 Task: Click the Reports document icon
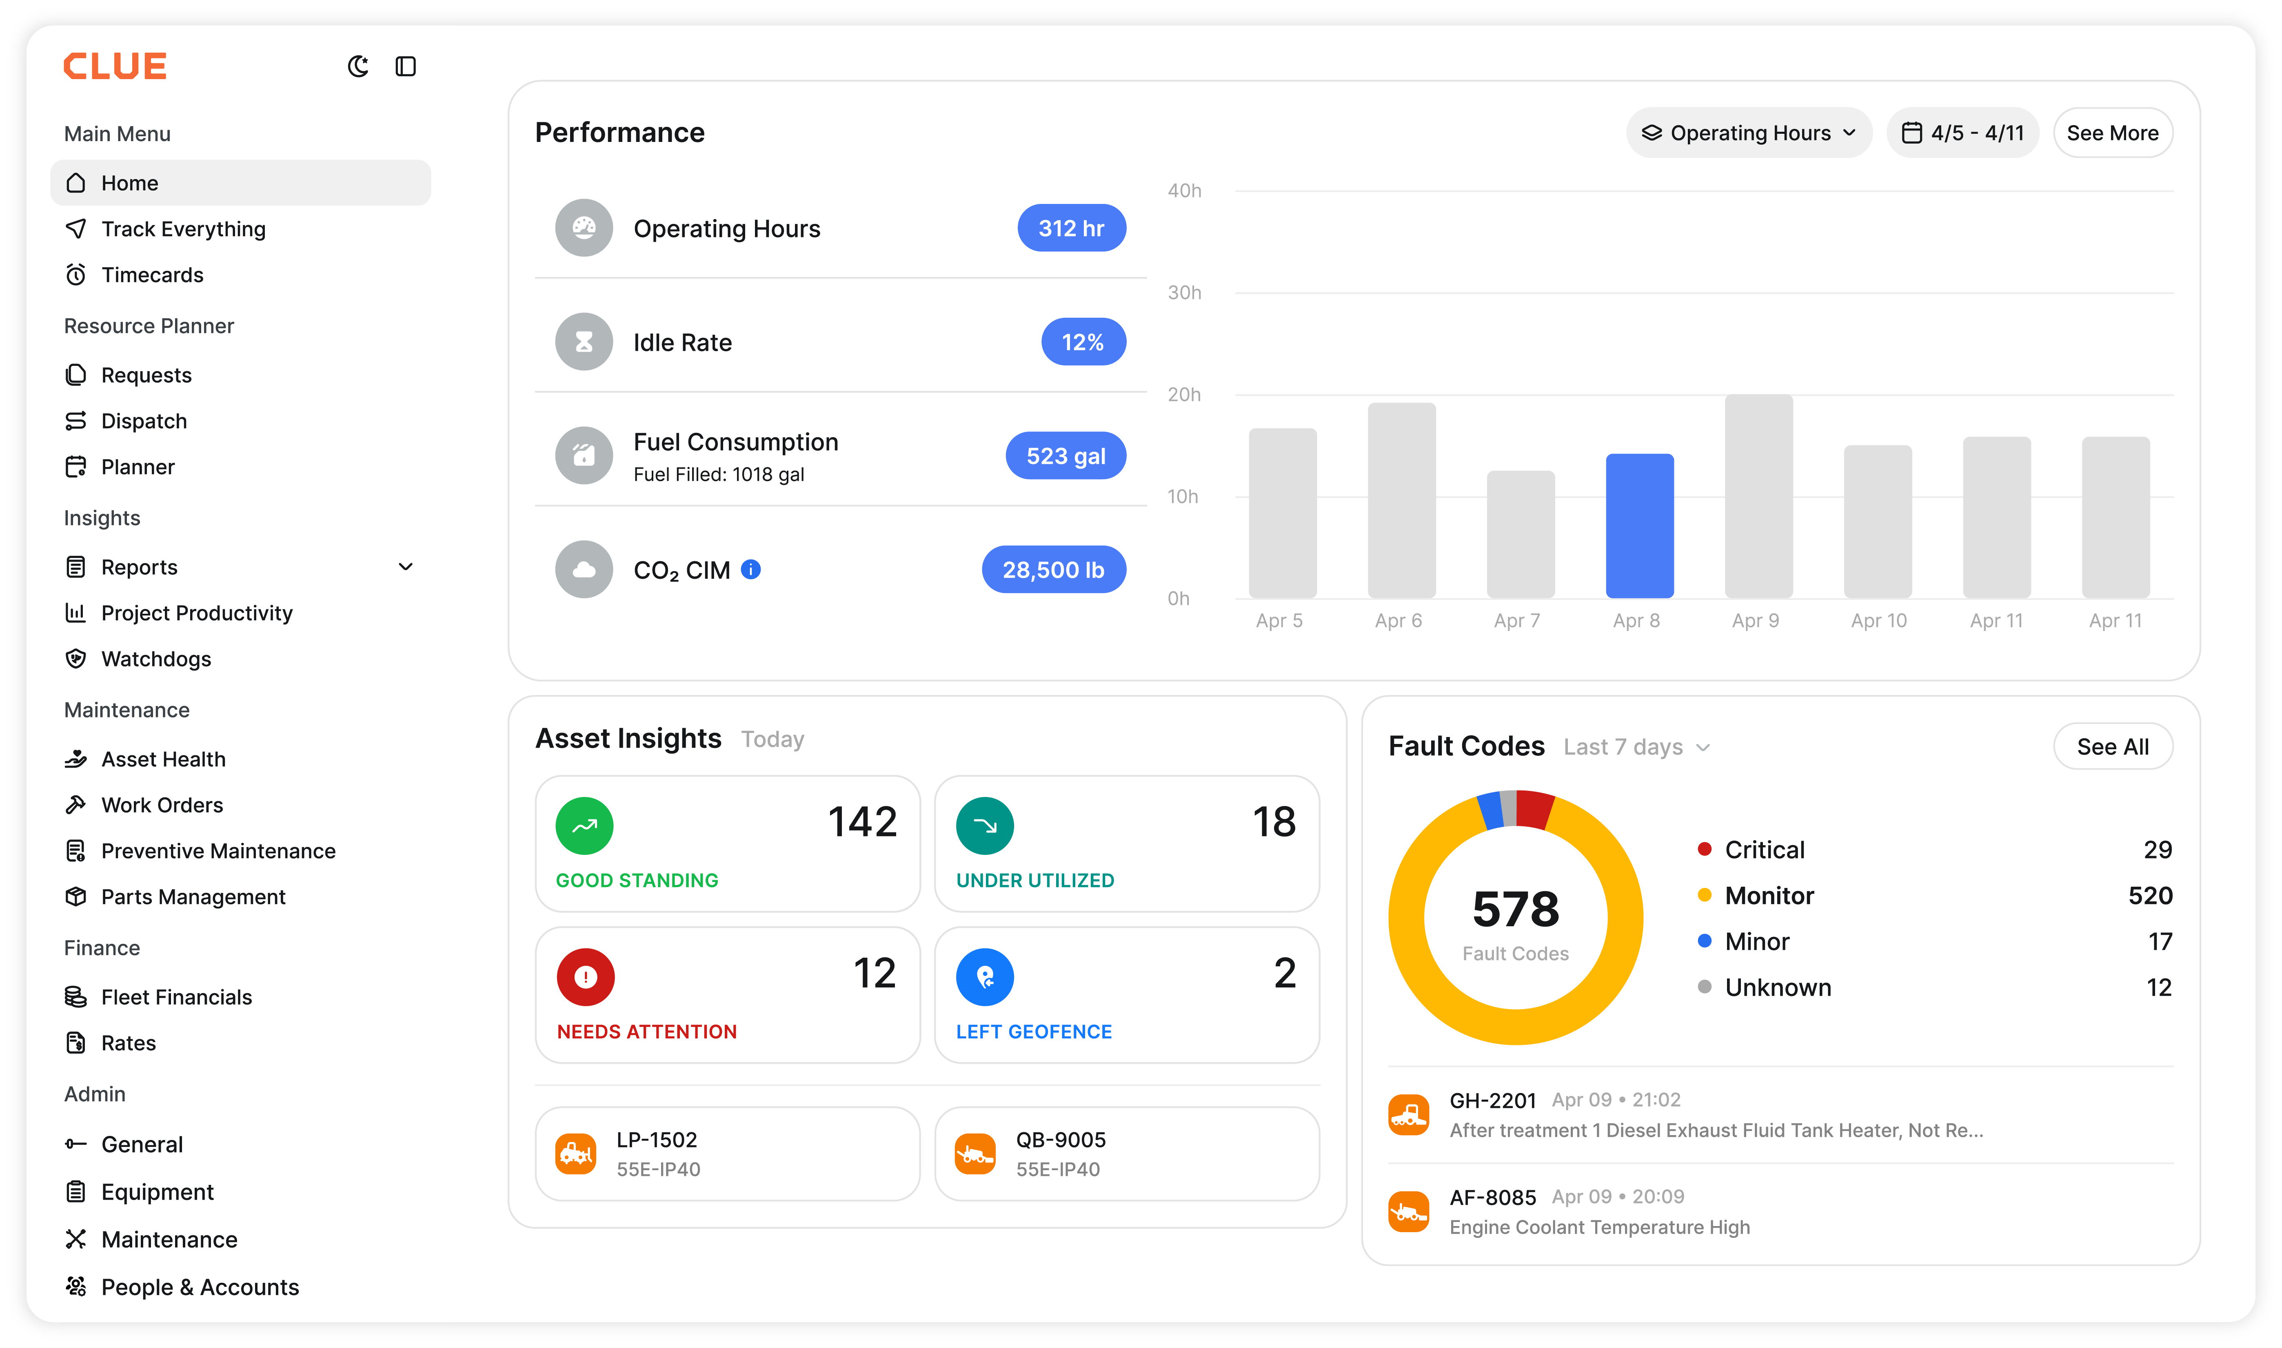pos(76,567)
